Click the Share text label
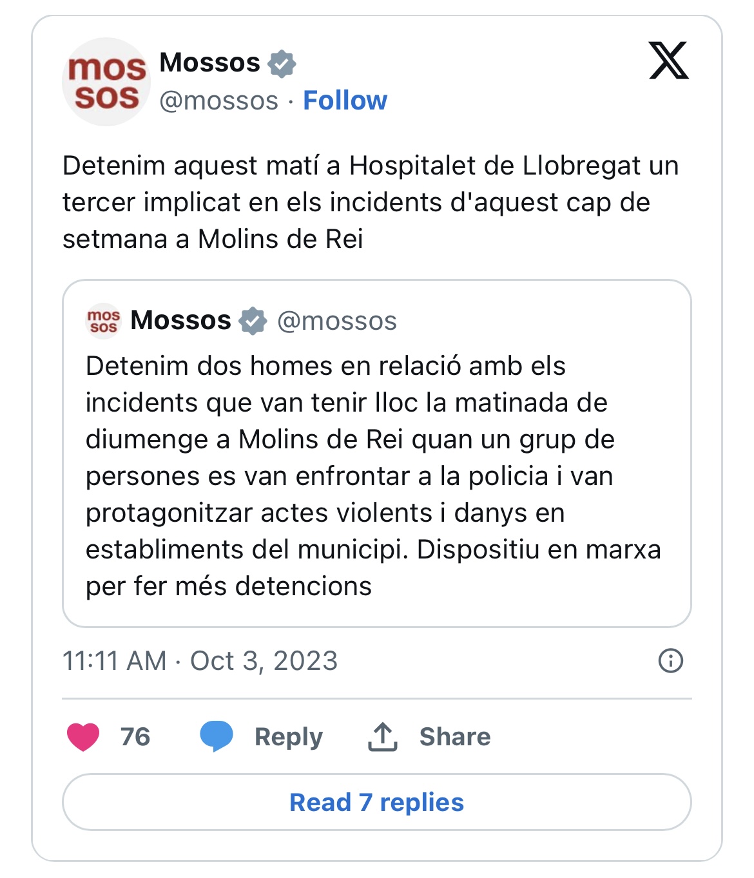 pos(454,737)
